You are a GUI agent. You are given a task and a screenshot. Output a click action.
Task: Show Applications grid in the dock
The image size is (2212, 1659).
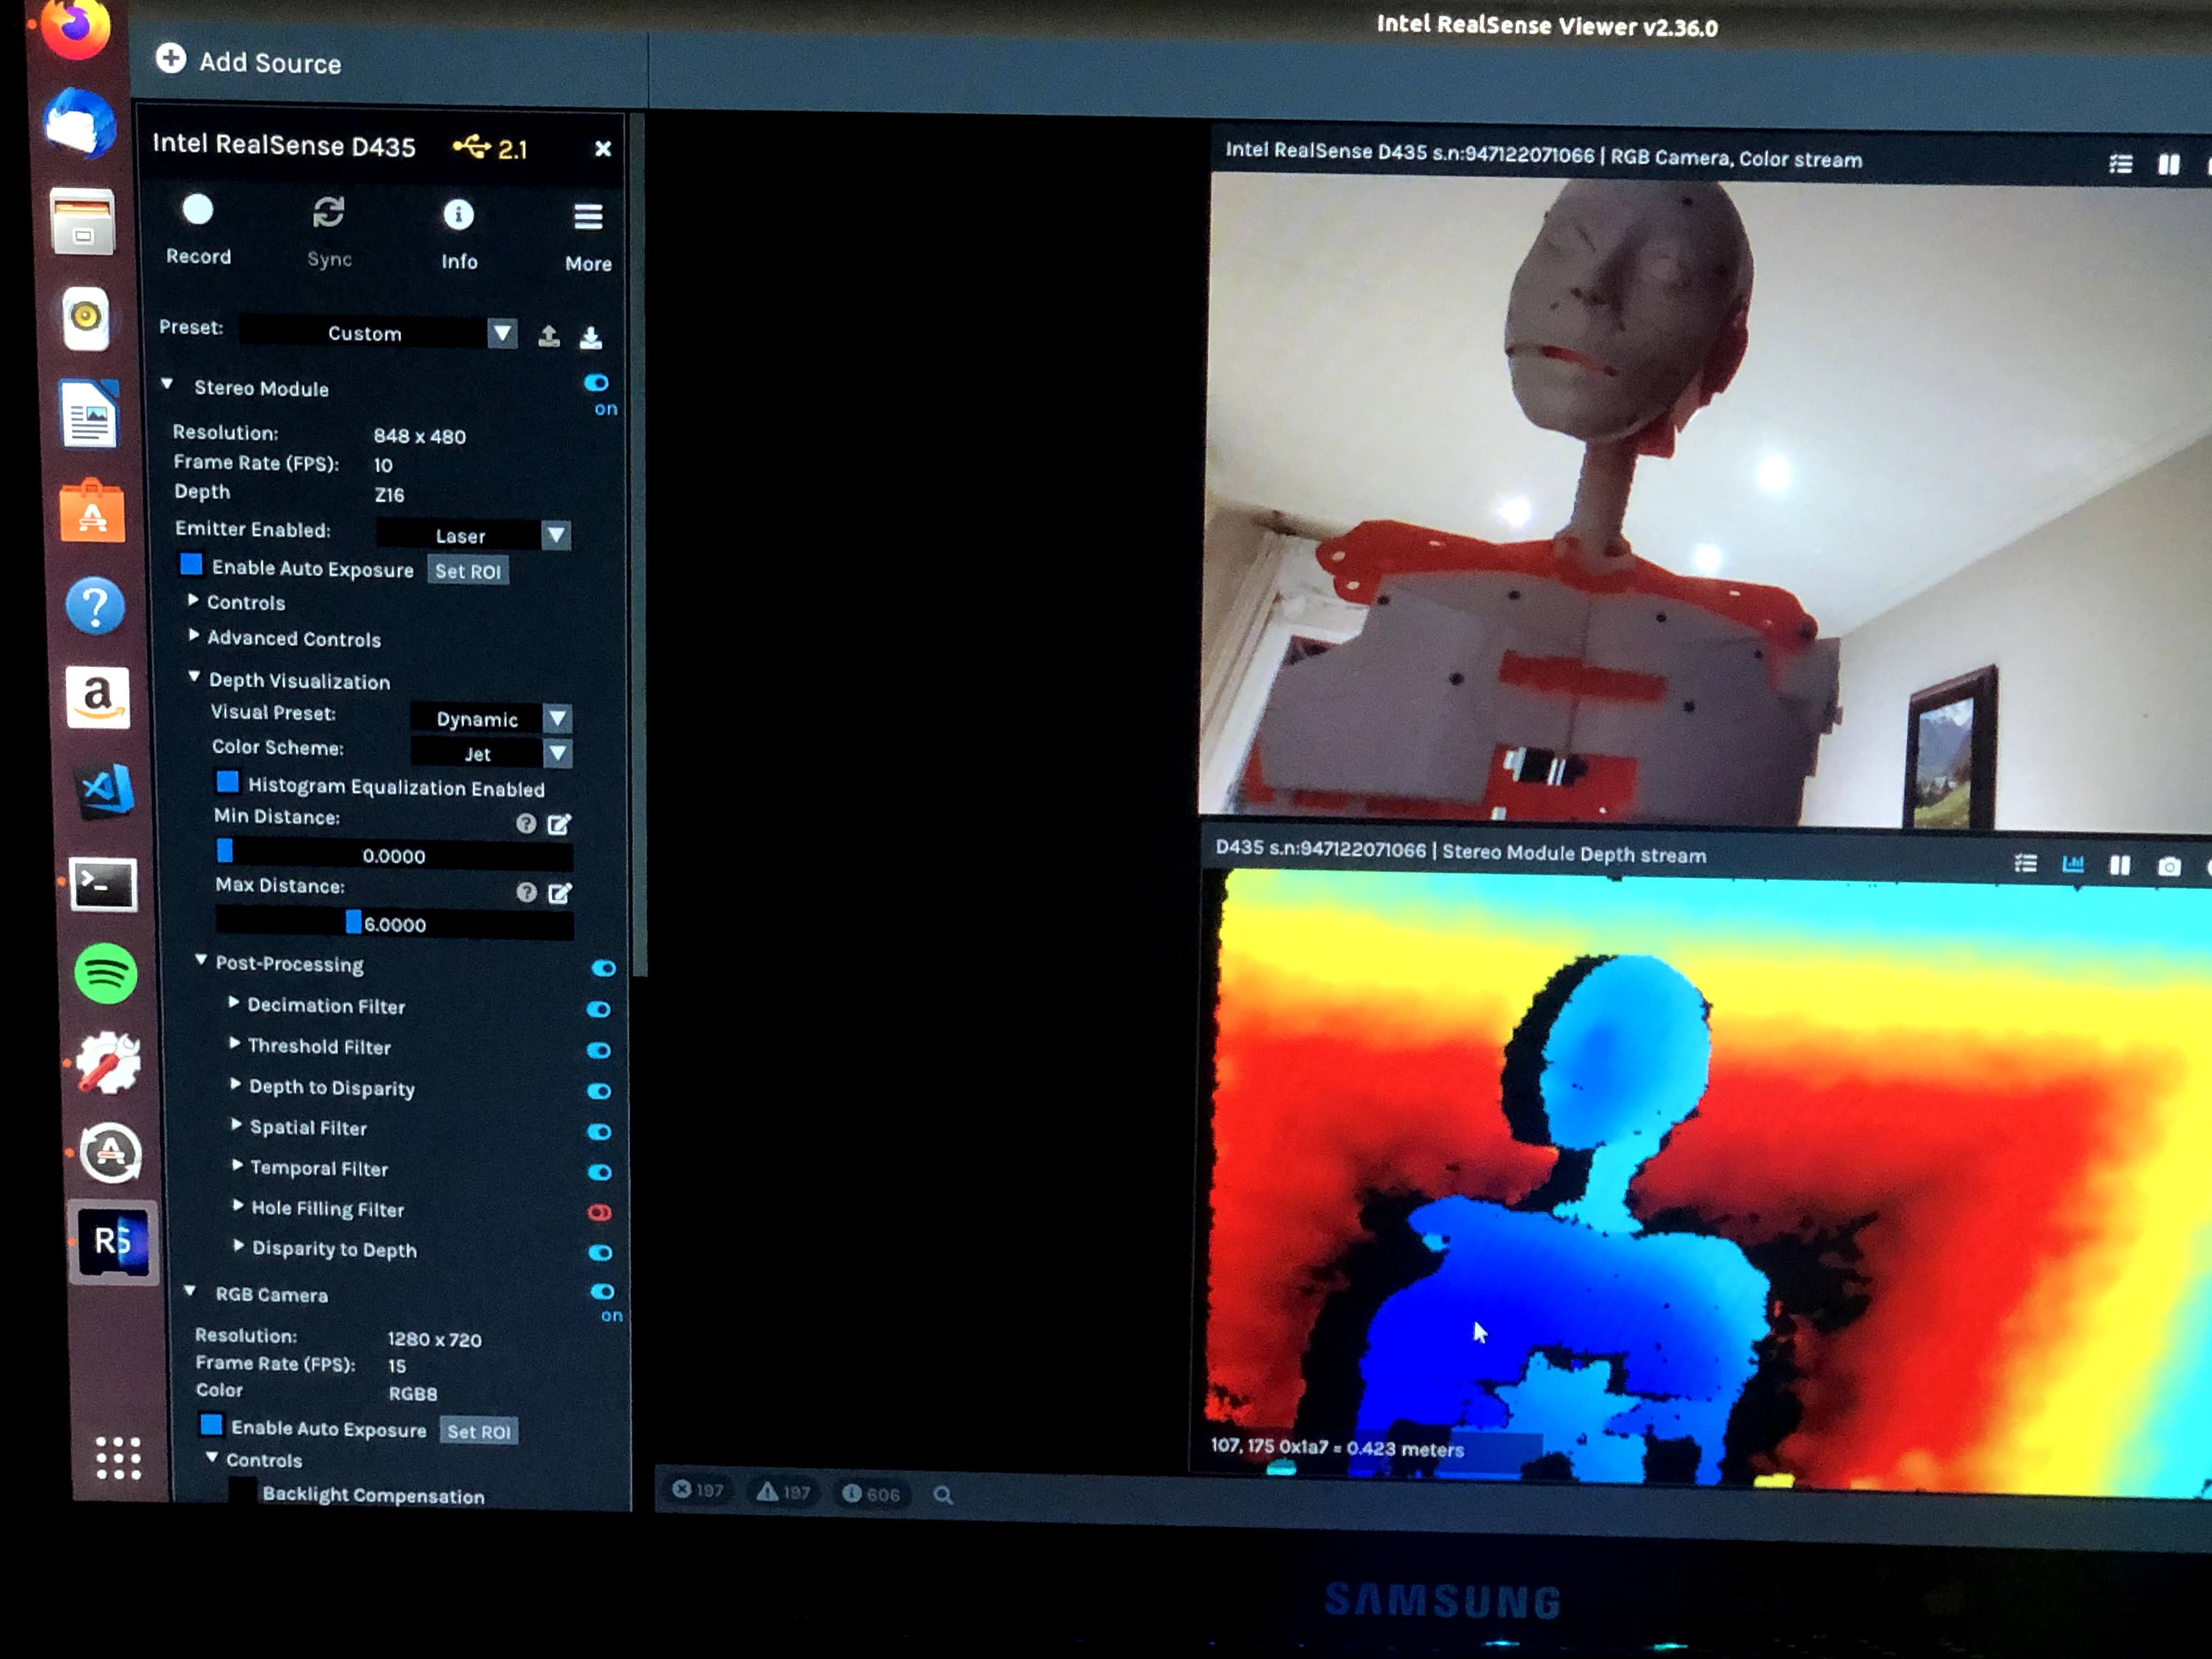tap(118, 1457)
